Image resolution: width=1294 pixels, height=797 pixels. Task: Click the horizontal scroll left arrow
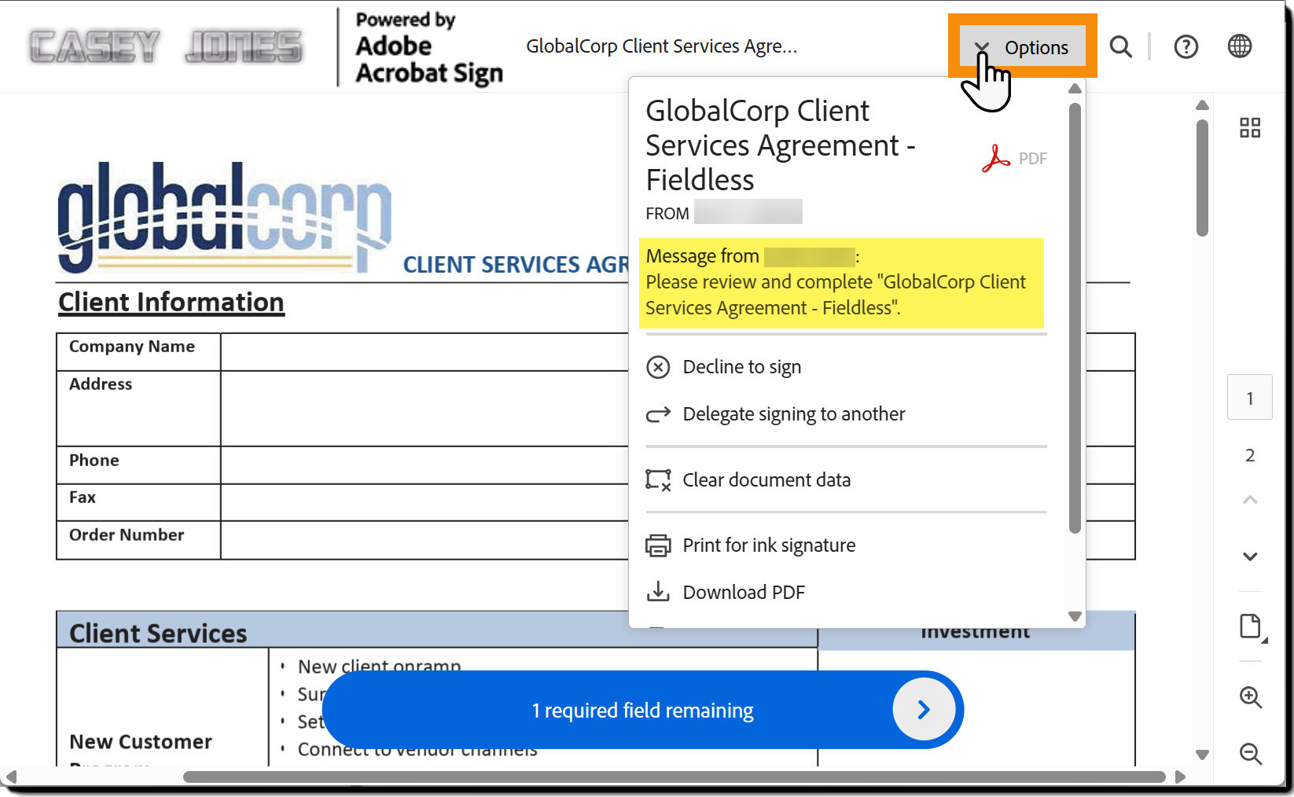[x=11, y=777]
